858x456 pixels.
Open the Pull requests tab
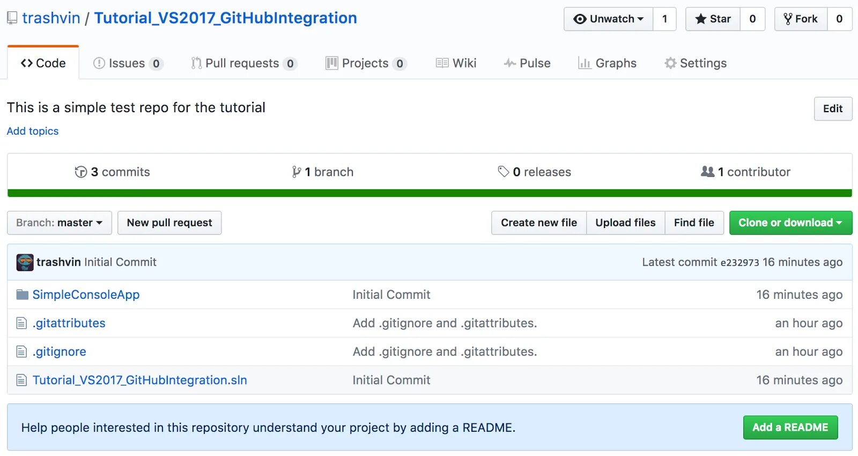[242, 63]
